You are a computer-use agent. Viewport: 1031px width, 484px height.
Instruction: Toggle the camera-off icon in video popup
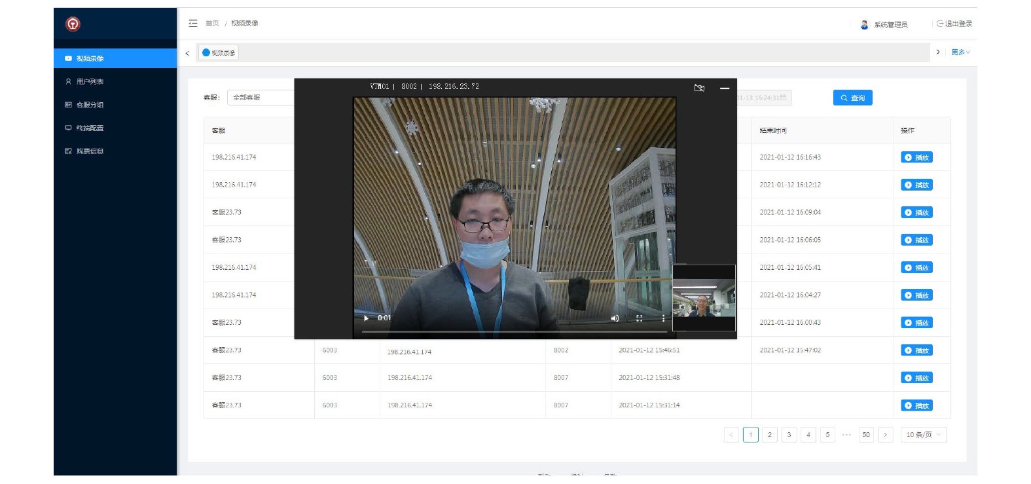(699, 88)
